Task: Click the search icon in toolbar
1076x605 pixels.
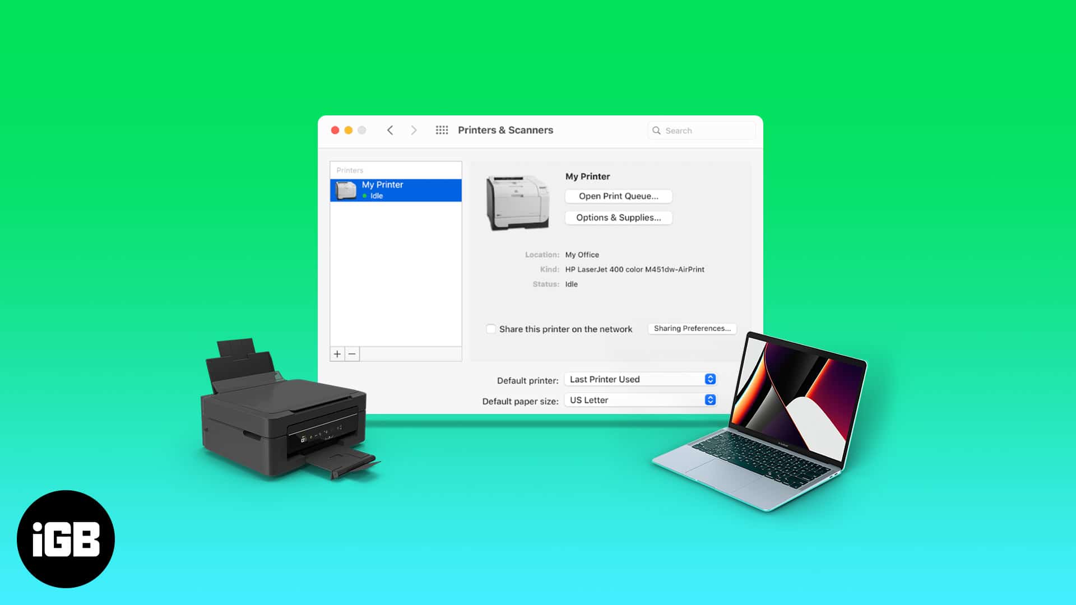Action: click(x=656, y=131)
